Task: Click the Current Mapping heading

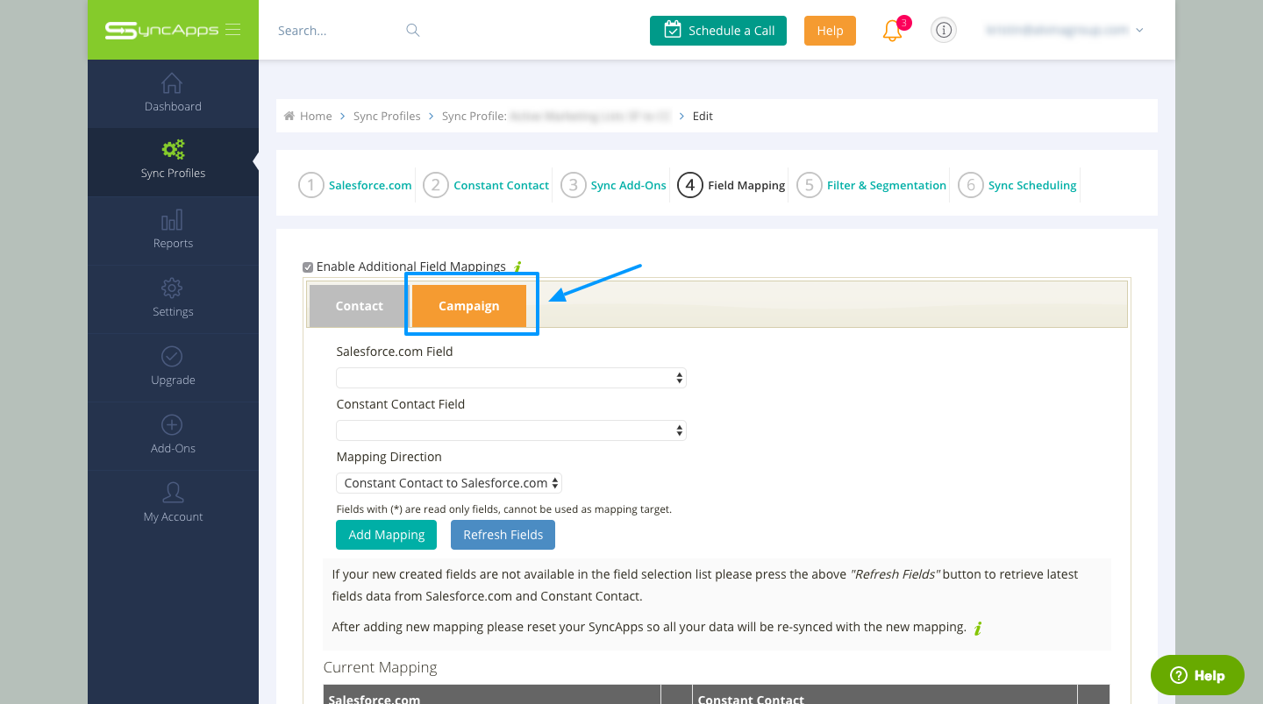Action: [x=380, y=667]
